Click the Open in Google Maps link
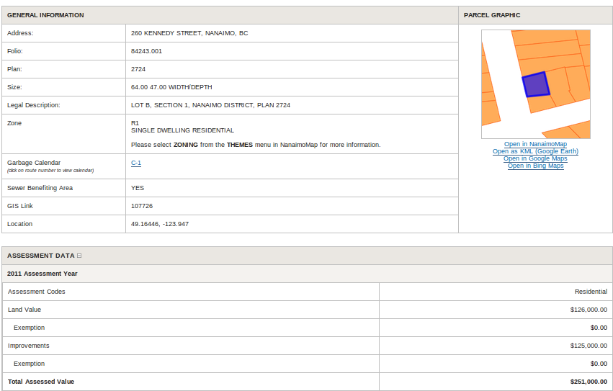This screenshot has width=613, height=391. pos(535,158)
